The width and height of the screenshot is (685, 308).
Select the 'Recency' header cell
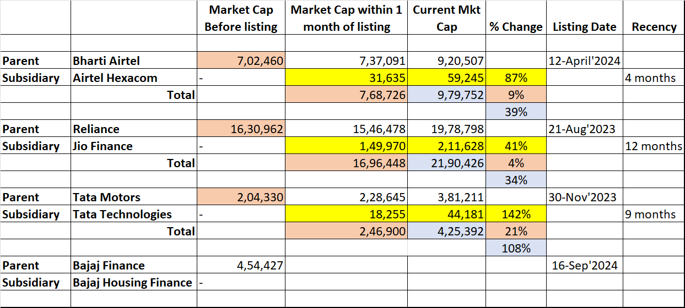[654, 27]
